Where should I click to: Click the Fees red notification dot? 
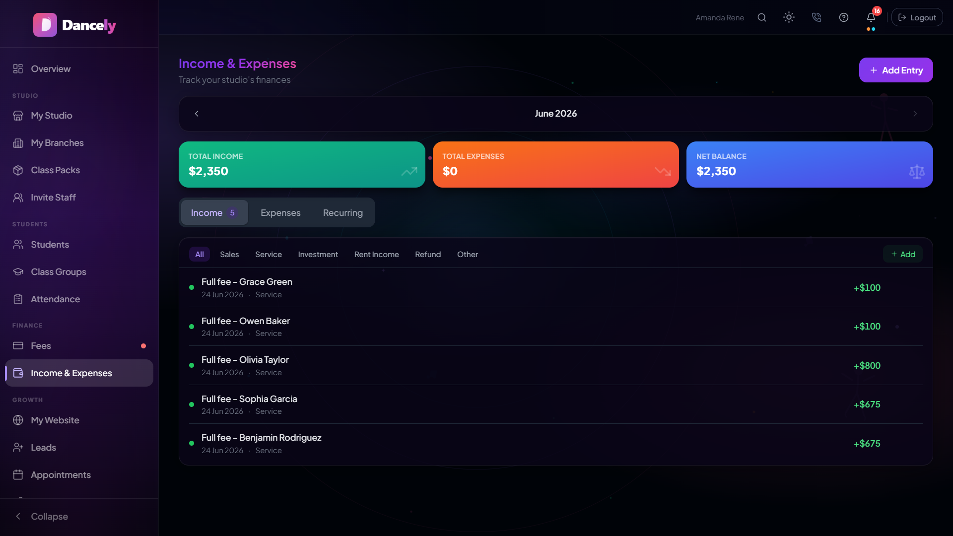click(x=143, y=346)
